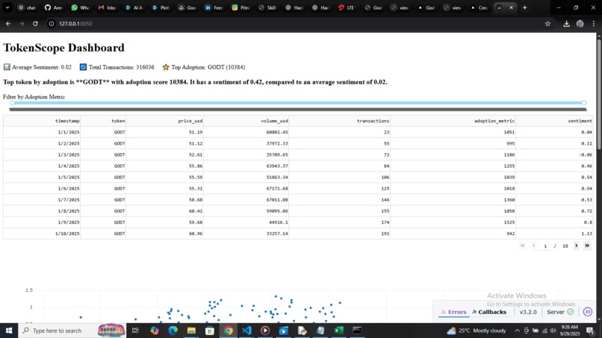The image size is (602, 338).
Task: Click the transactions column header
Action: [340, 121]
